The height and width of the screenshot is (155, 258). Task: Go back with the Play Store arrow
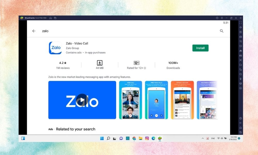34,31
